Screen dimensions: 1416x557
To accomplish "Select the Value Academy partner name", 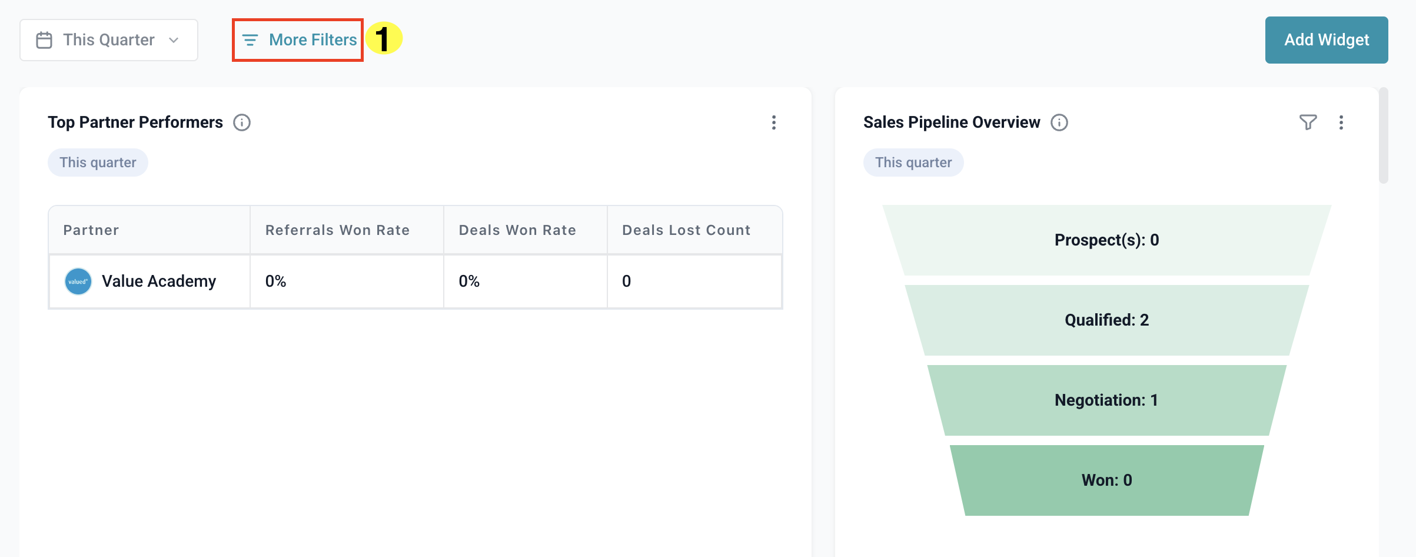I will (159, 281).
